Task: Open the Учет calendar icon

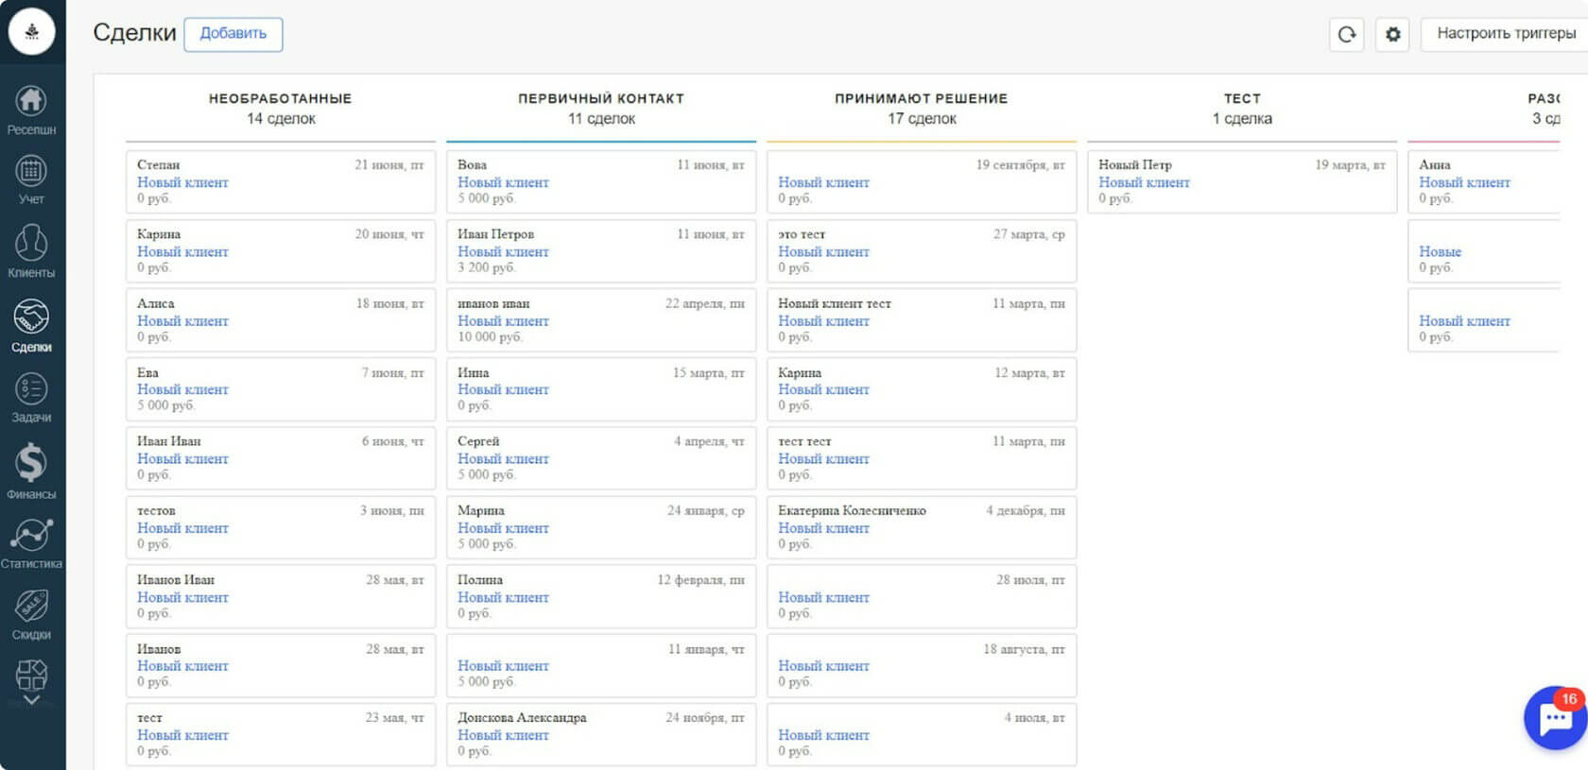Action: coord(31,172)
